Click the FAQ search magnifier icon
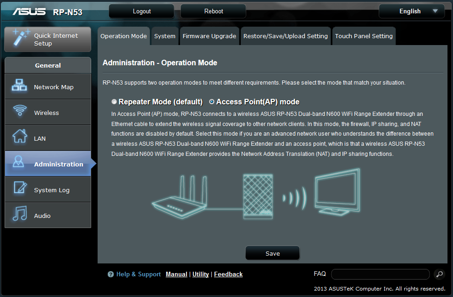 pos(439,274)
